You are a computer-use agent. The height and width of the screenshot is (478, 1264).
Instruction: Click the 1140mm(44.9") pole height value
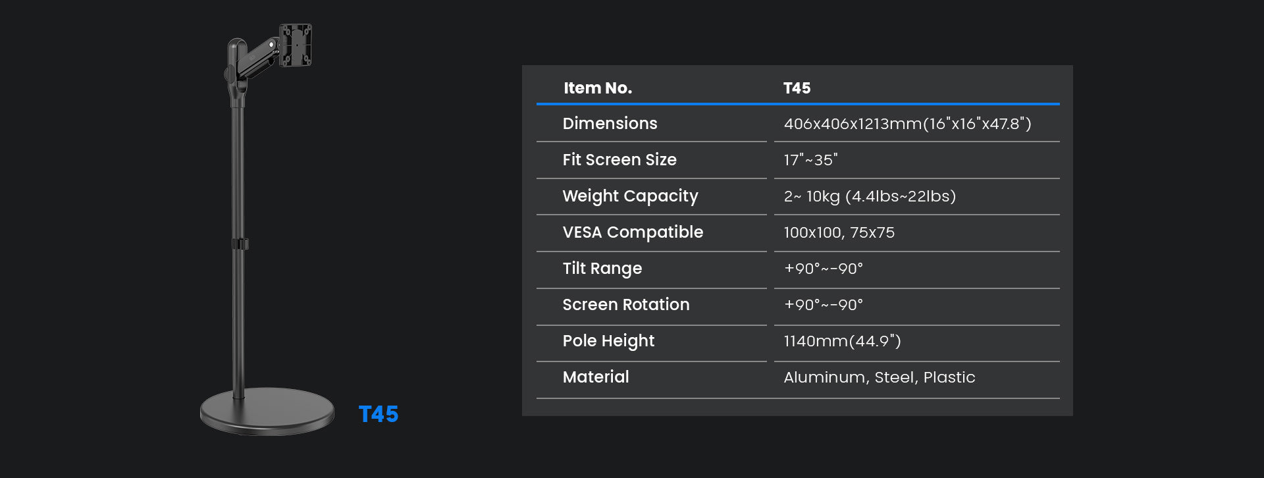point(841,341)
